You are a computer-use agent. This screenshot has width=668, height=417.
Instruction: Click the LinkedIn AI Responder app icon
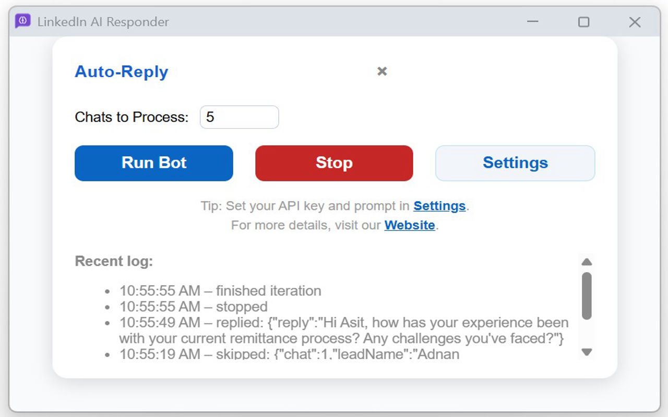click(22, 21)
